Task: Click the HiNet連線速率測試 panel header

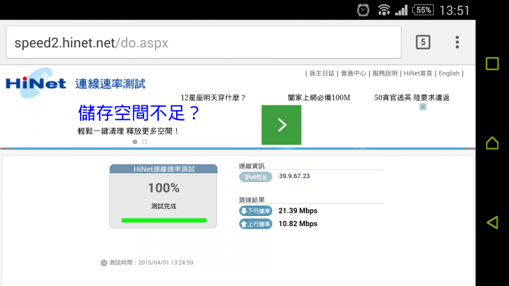Action: tap(163, 169)
